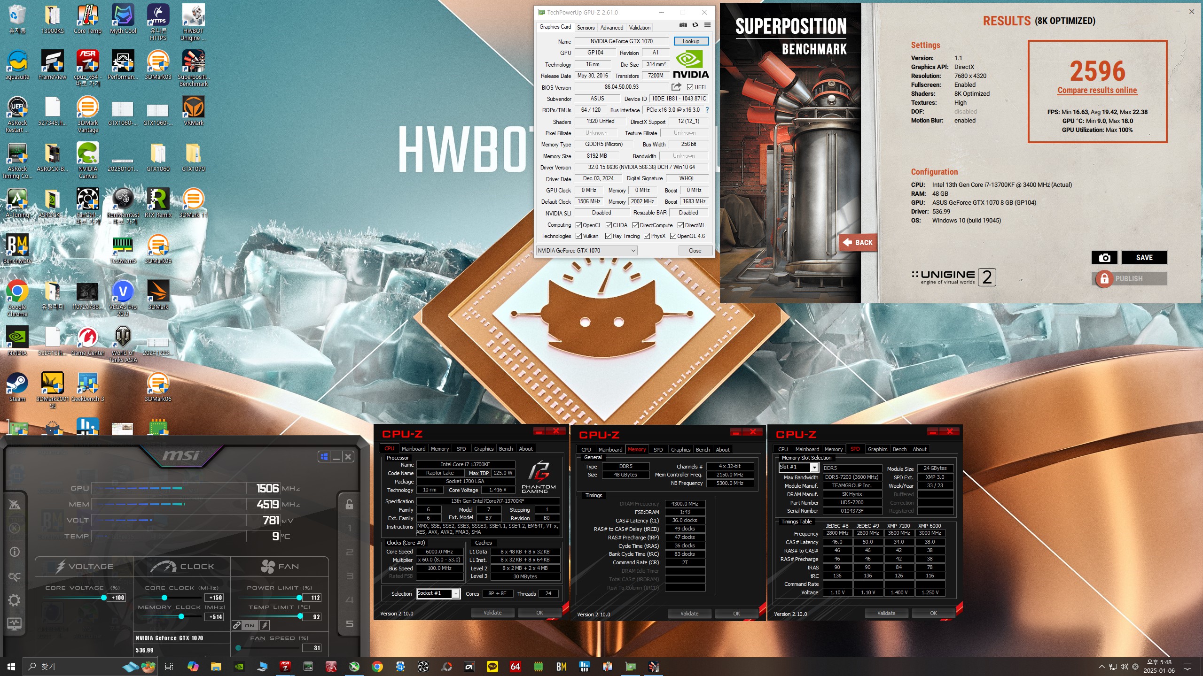Click the Superposition BACK button
Screen dimensions: 1203x676
point(858,242)
